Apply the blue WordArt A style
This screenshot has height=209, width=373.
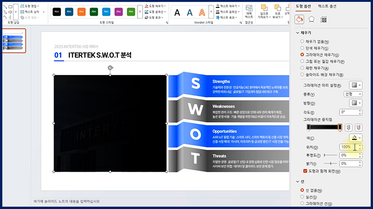[x=190, y=13]
